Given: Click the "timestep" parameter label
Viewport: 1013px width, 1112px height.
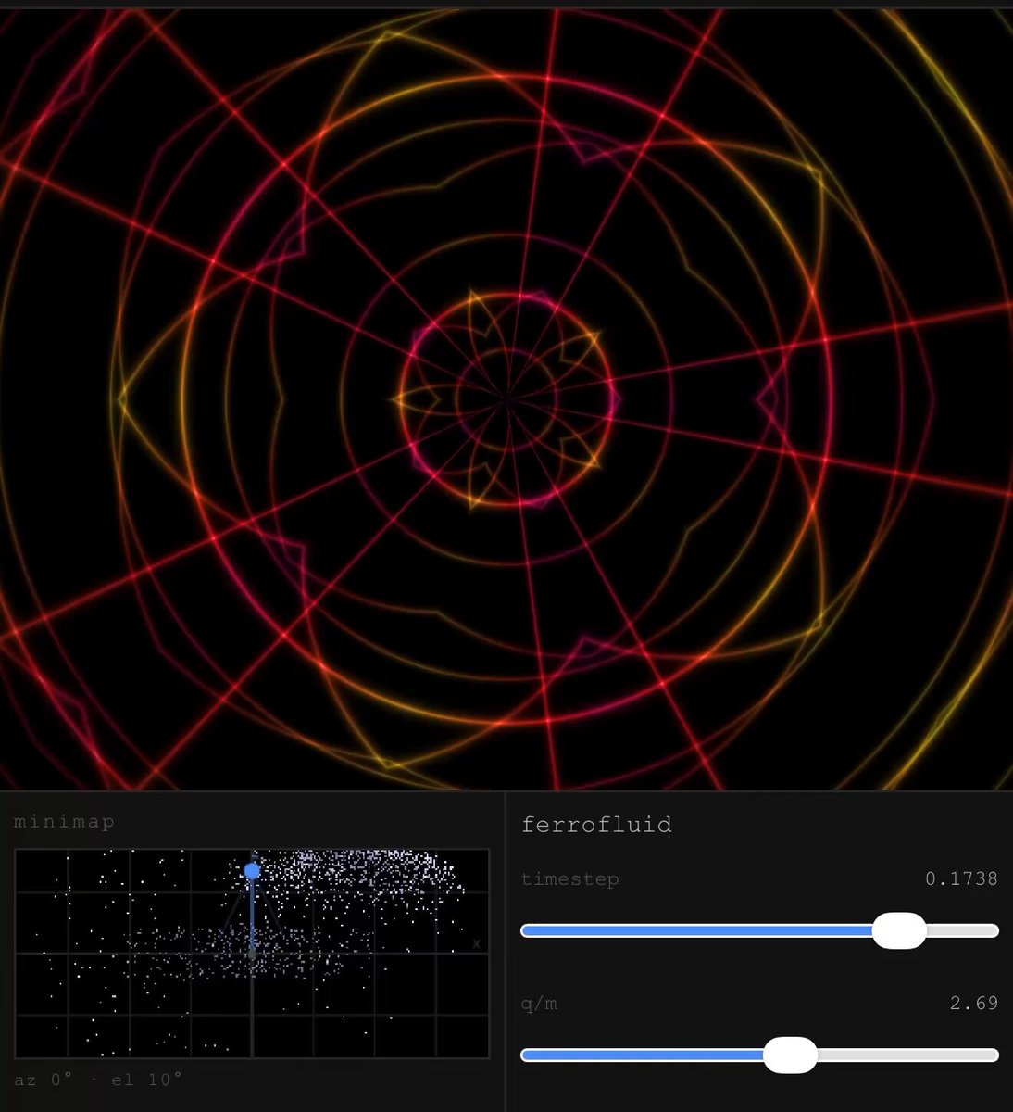Looking at the screenshot, I should tap(569, 879).
